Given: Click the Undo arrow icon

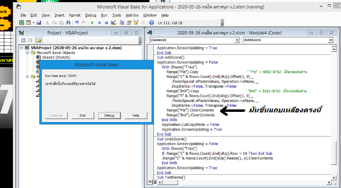Looking at the screenshot, I should click(77, 23).
